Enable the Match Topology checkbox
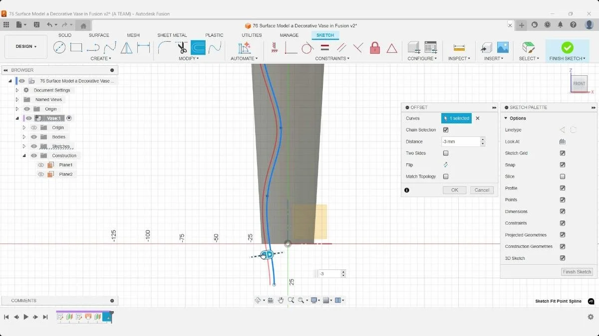Viewport: 599px width, 336px height. [446, 176]
